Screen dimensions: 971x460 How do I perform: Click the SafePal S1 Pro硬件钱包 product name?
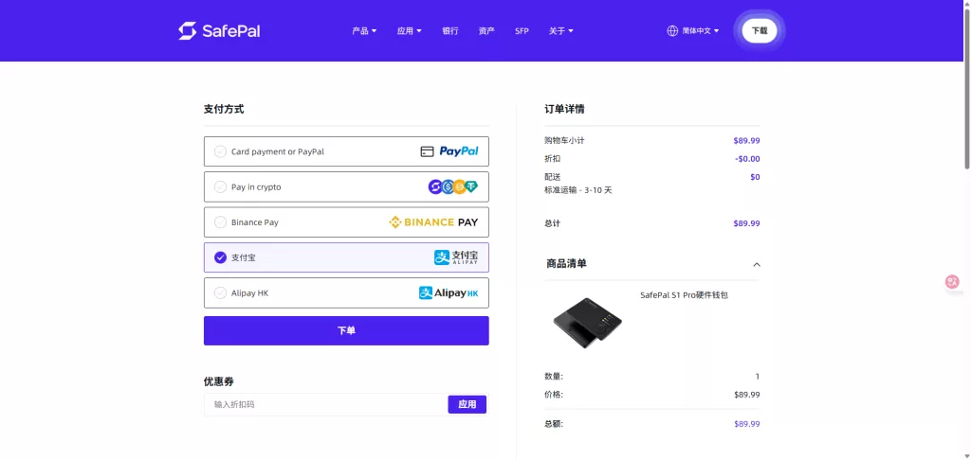point(685,295)
